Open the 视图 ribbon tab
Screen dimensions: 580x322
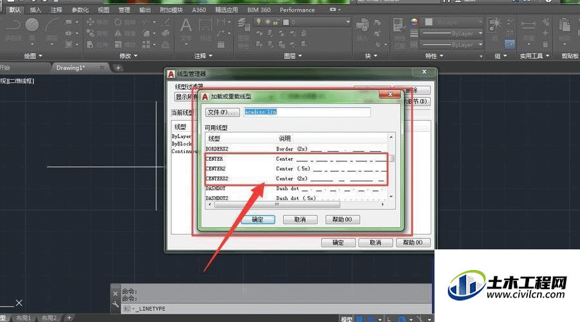coord(103,10)
